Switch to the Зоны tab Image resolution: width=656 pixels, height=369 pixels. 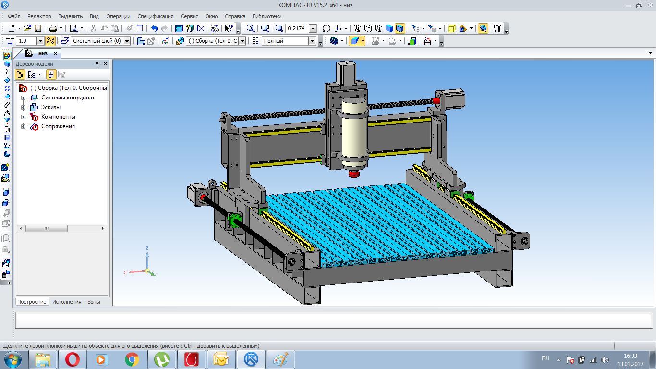(x=94, y=302)
